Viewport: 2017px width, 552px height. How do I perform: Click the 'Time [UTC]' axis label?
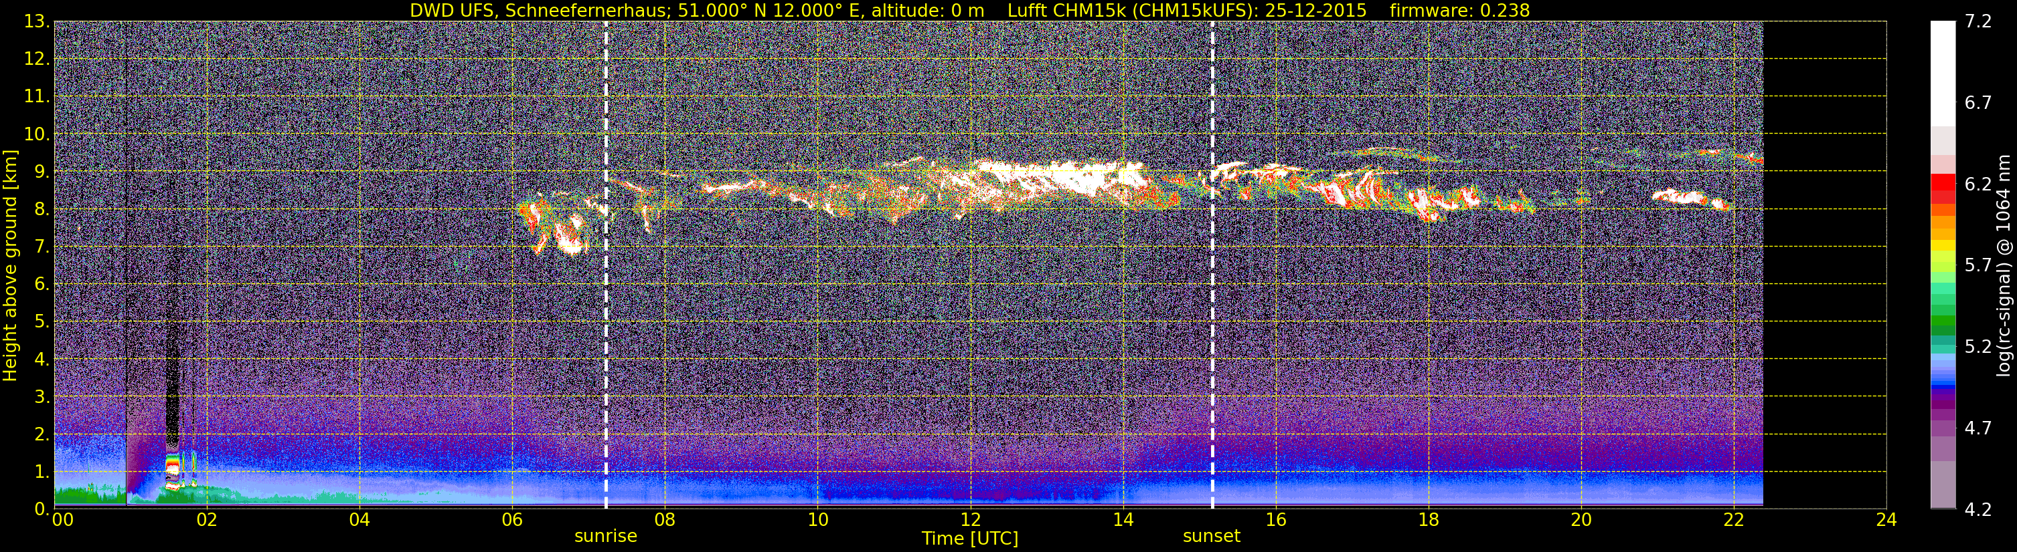970,539
